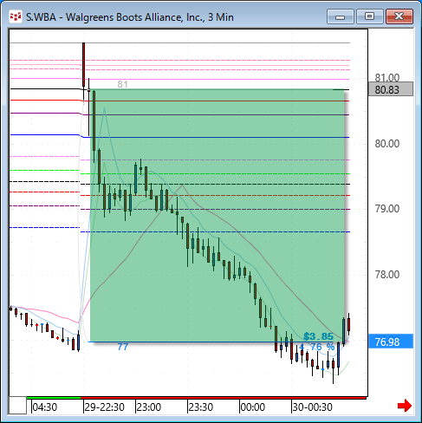Click the empty box left of the time axis
The width and height of the screenshot is (422, 423).
(17, 406)
